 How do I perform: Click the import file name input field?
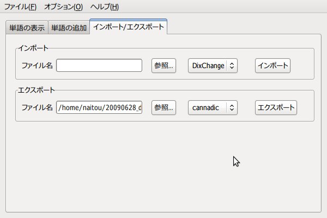pos(99,65)
